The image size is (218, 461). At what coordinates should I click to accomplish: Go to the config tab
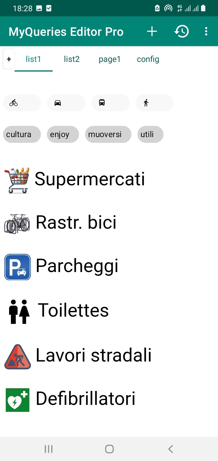(148, 59)
